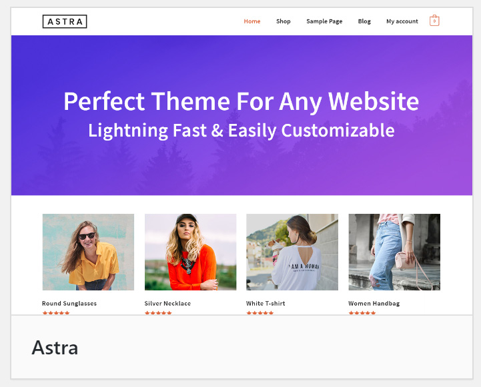Viewport: 481px width, 387px height.
Task: Open the My account menu link
Action: tap(402, 21)
